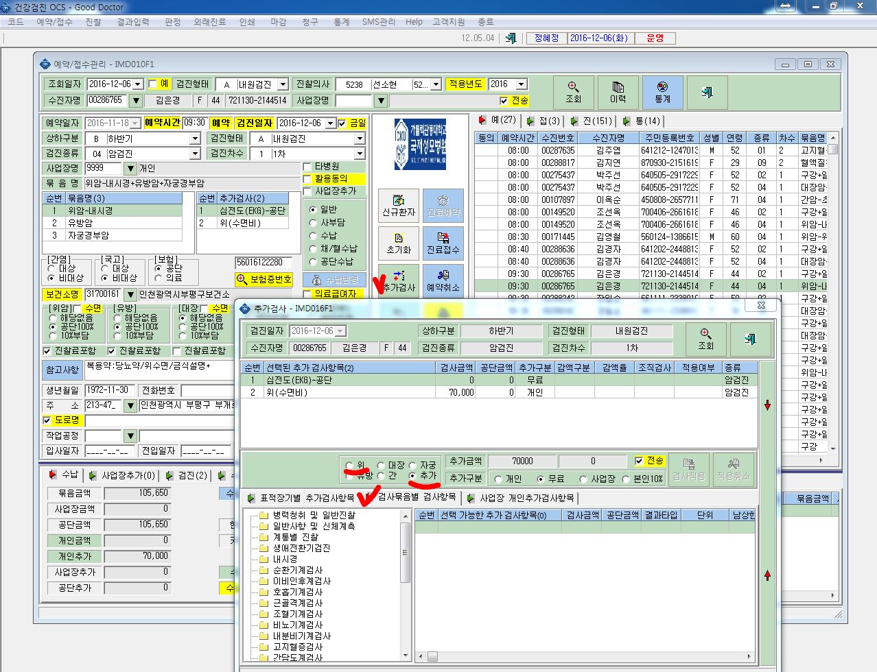Screen dimensions: 877x672
Task: Open the 적용년도 2016 dropdown
Action: 521,84
